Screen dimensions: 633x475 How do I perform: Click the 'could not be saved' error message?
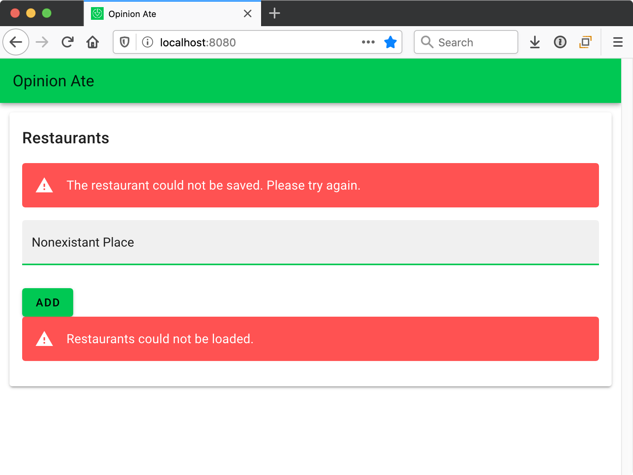click(213, 185)
